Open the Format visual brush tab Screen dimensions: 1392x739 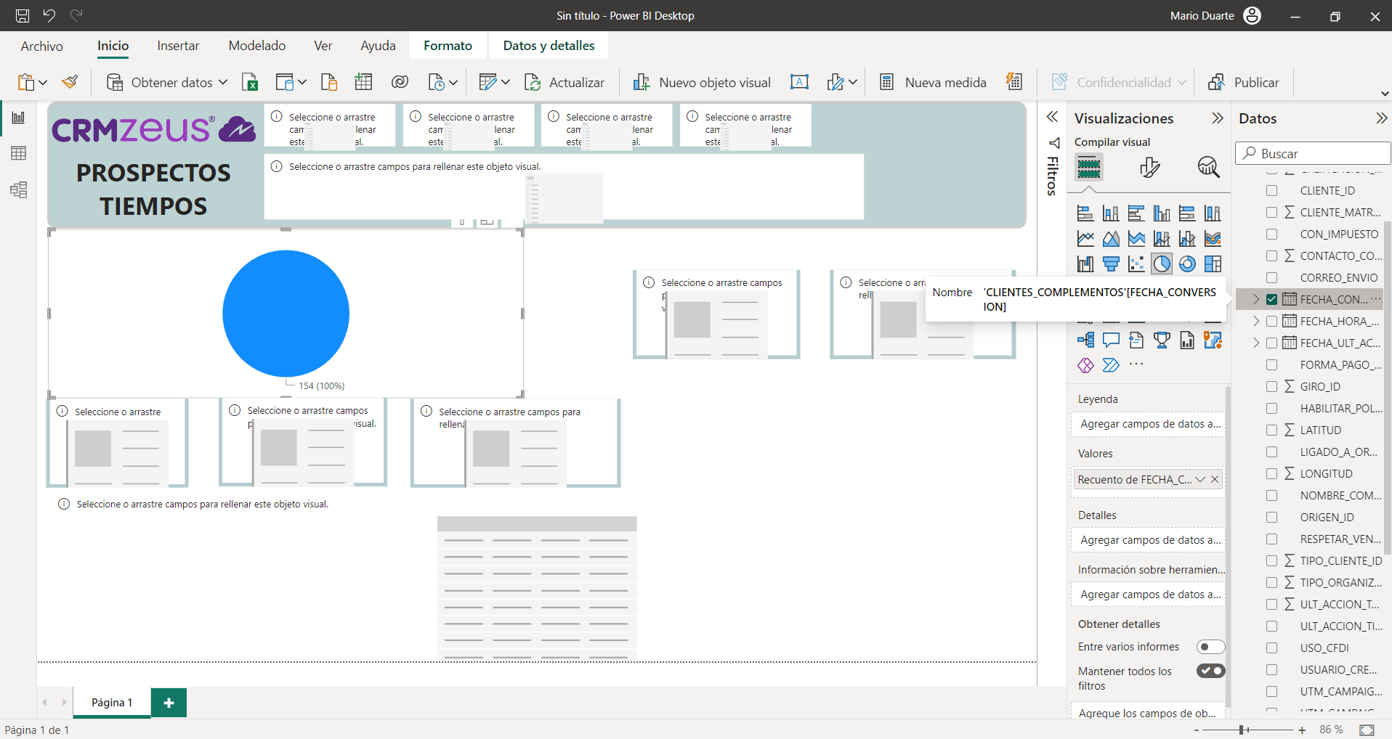[1149, 168]
